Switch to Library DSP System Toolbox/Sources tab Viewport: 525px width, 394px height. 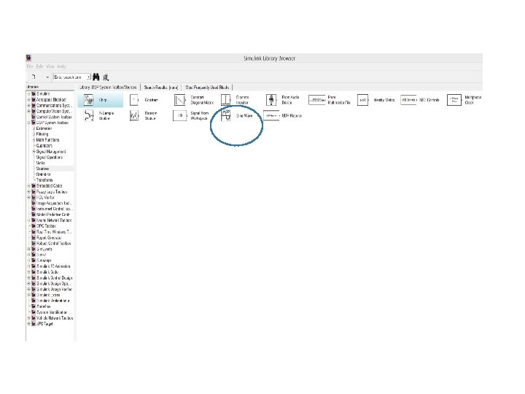click(108, 87)
